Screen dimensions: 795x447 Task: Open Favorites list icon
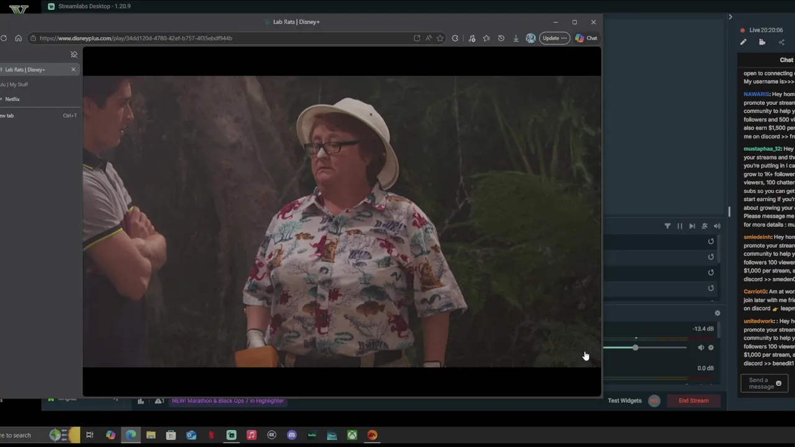(486, 38)
